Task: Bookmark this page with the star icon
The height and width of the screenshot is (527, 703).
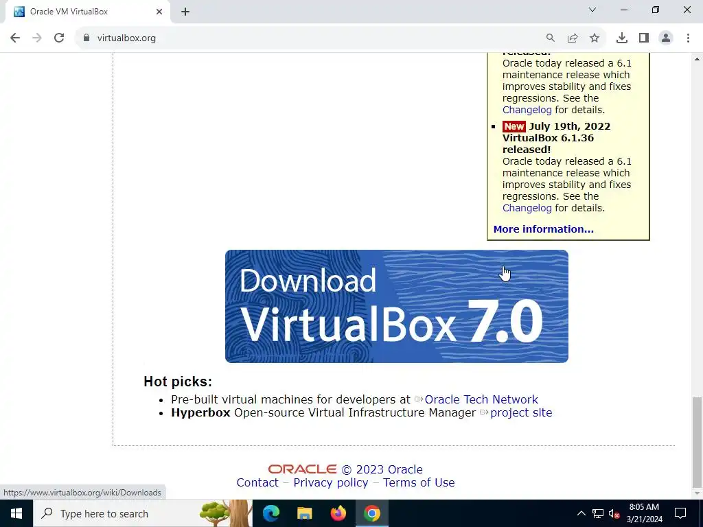Action: [x=595, y=38]
